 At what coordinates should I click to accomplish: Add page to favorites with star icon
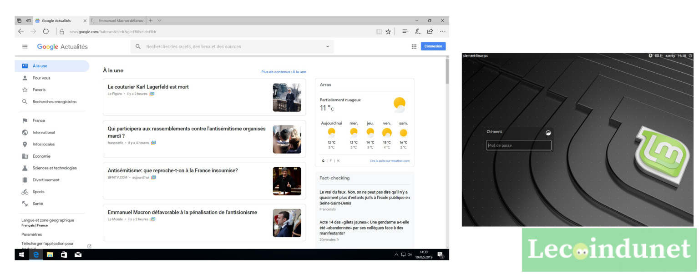click(388, 31)
